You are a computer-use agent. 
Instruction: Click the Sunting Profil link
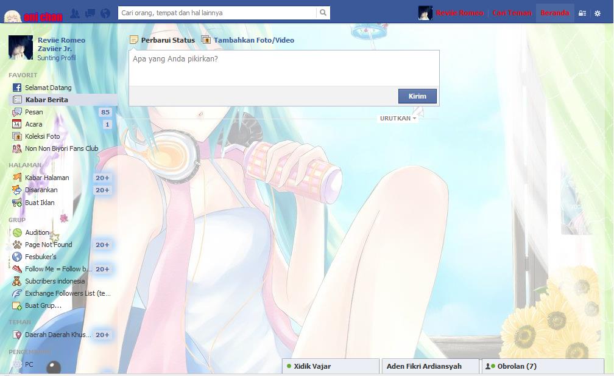tap(57, 58)
